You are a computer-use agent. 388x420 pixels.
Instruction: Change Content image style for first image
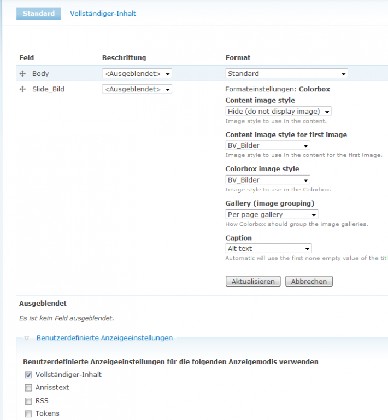click(267, 145)
